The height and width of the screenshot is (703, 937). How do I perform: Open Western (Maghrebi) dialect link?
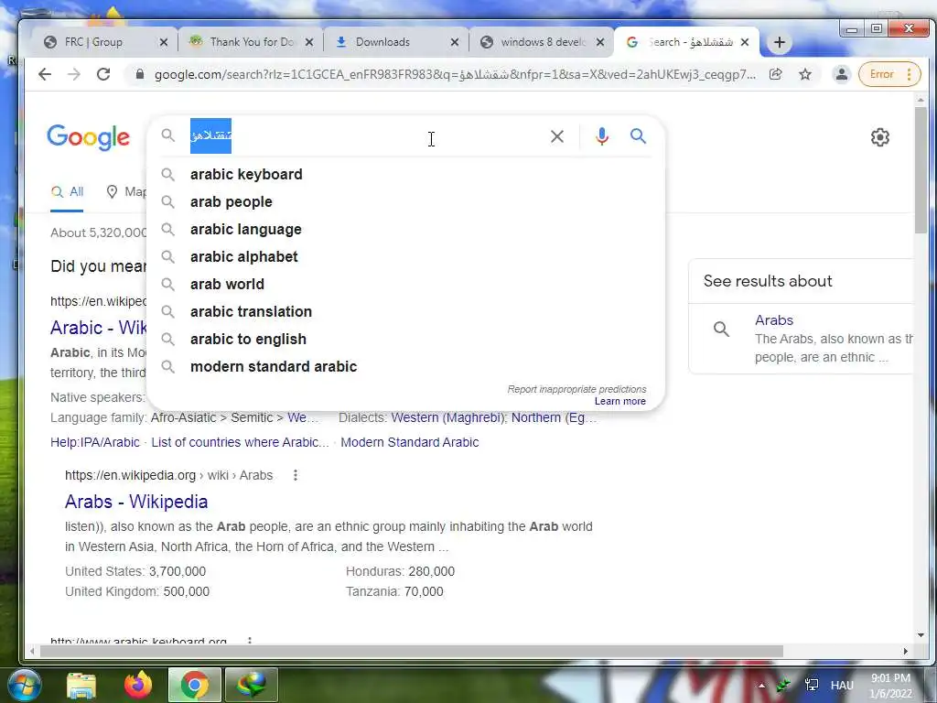point(447,417)
